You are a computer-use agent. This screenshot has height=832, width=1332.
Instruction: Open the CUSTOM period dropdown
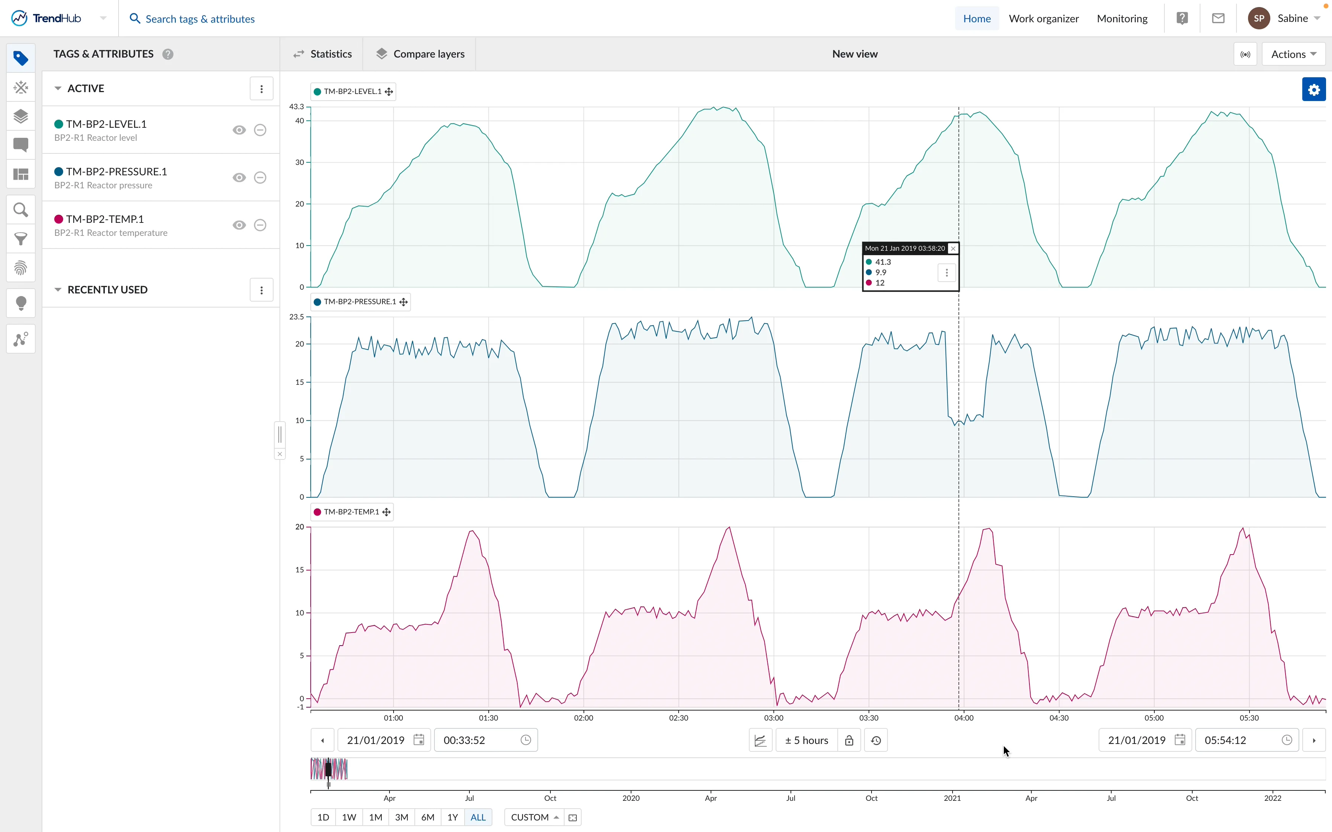point(534,817)
